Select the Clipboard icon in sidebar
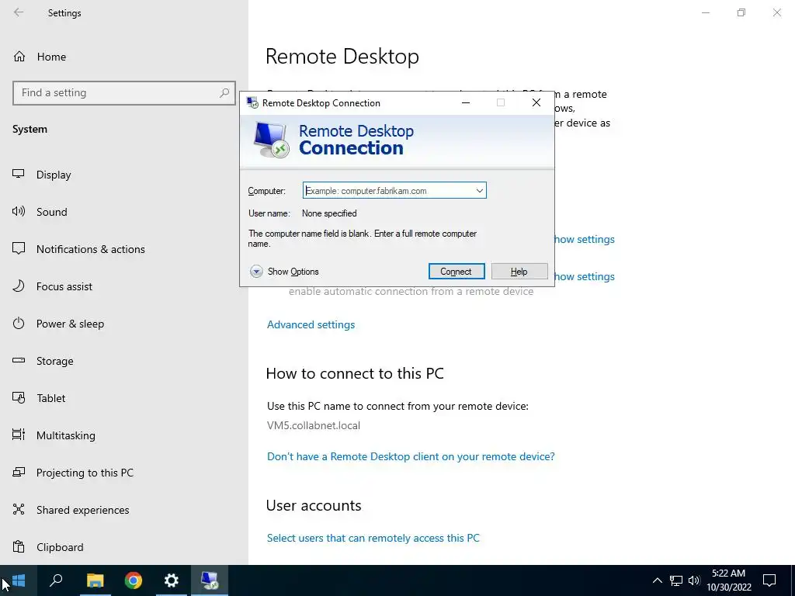This screenshot has width=795, height=596. [19, 547]
